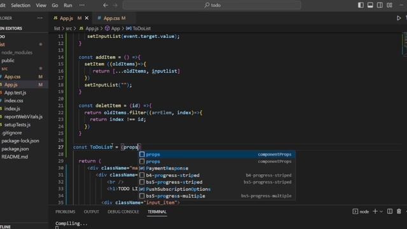Toggle the primary side bar layout icon
Viewport: 407px width, 229px height.
pyautogui.click(x=361, y=5)
